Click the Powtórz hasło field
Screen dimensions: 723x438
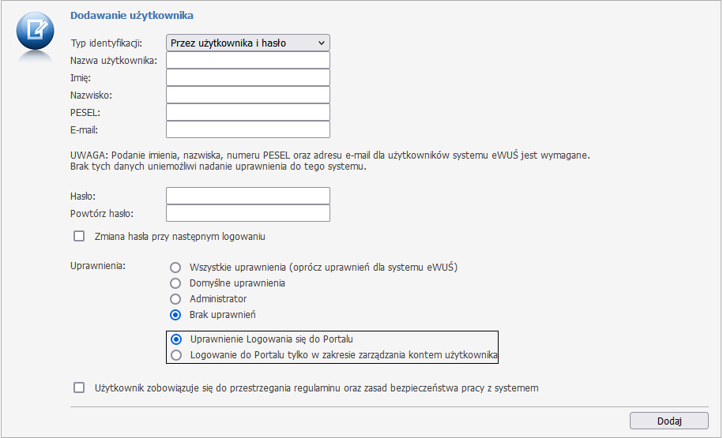click(x=247, y=213)
